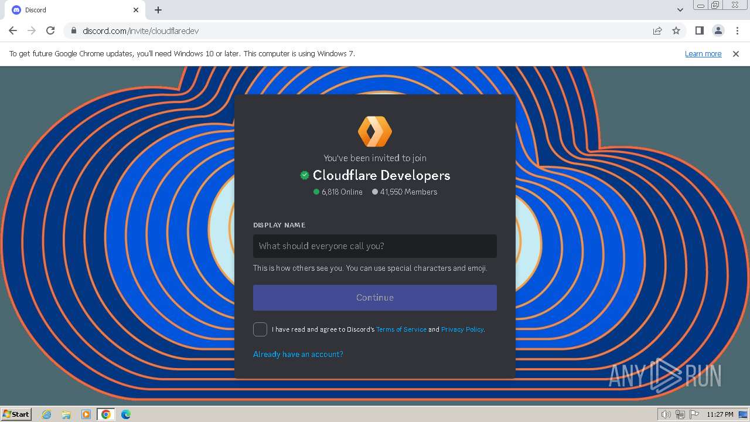Reload the Discord invite page
The width and height of the screenshot is (750, 422).
[x=50, y=30]
